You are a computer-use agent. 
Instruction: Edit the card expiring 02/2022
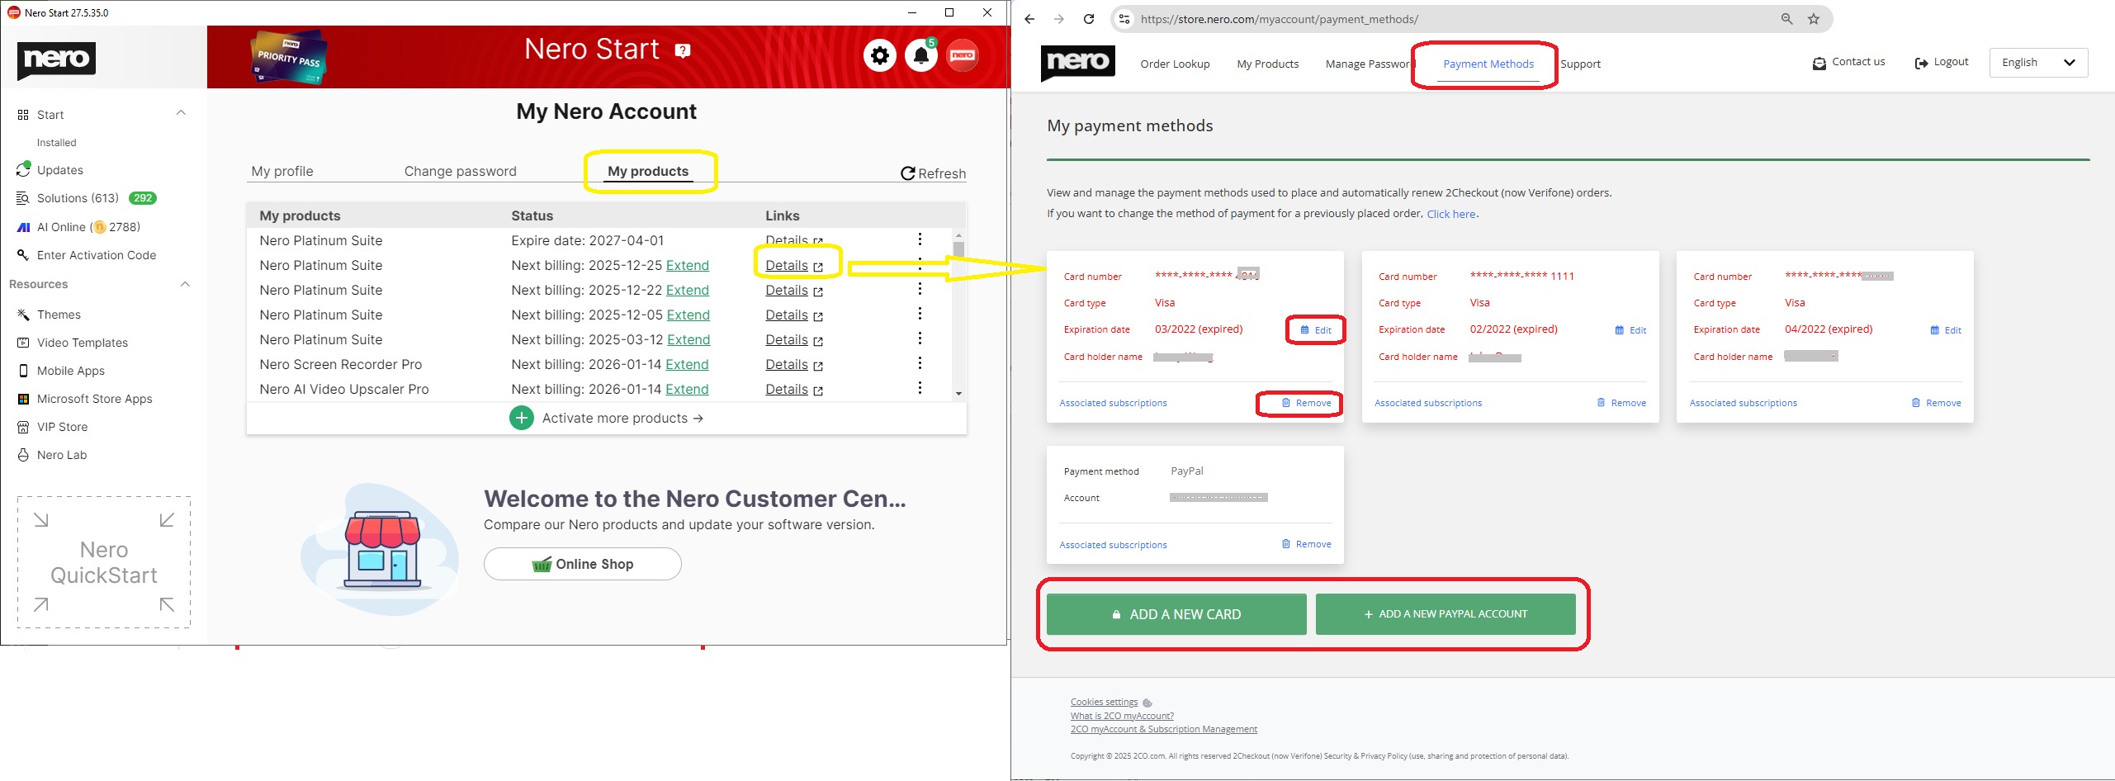1630,330
